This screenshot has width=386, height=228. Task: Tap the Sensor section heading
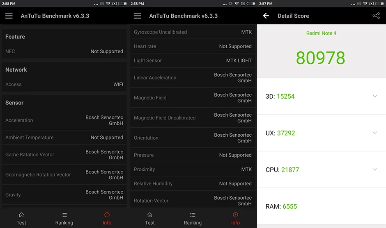(14, 103)
